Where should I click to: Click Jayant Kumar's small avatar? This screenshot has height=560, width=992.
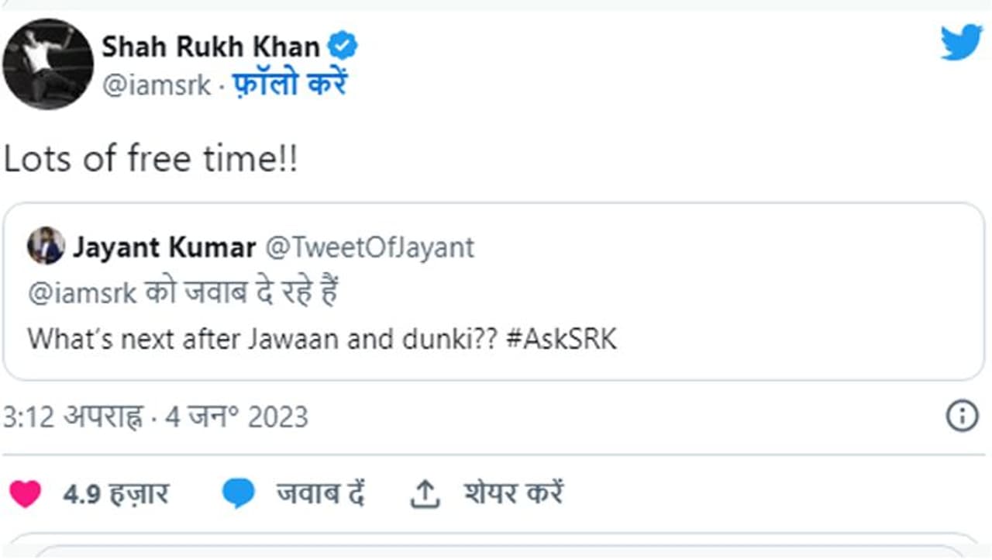pyautogui.click(x=46, y=247)
